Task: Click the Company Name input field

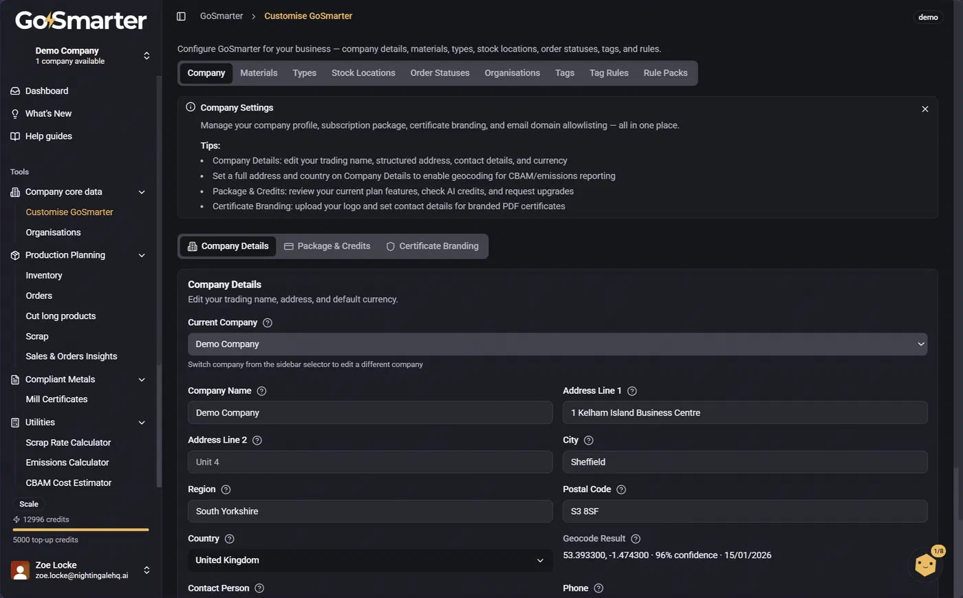Action: click(x=370, y=412)
